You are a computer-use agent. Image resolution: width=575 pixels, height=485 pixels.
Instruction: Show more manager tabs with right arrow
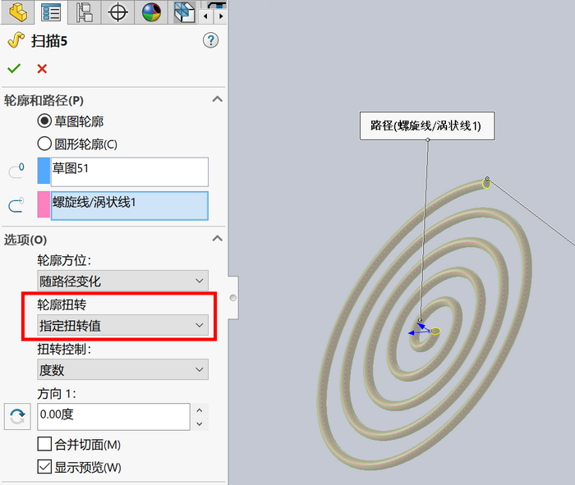220,16
